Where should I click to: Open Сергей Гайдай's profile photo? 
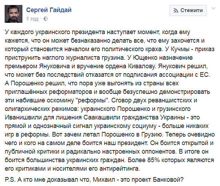tap(14, 14)
